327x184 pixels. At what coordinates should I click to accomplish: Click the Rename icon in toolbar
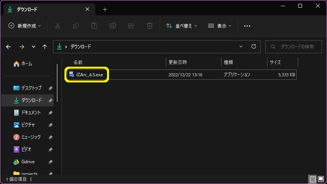pyautogui.click(x=113, y=26)
